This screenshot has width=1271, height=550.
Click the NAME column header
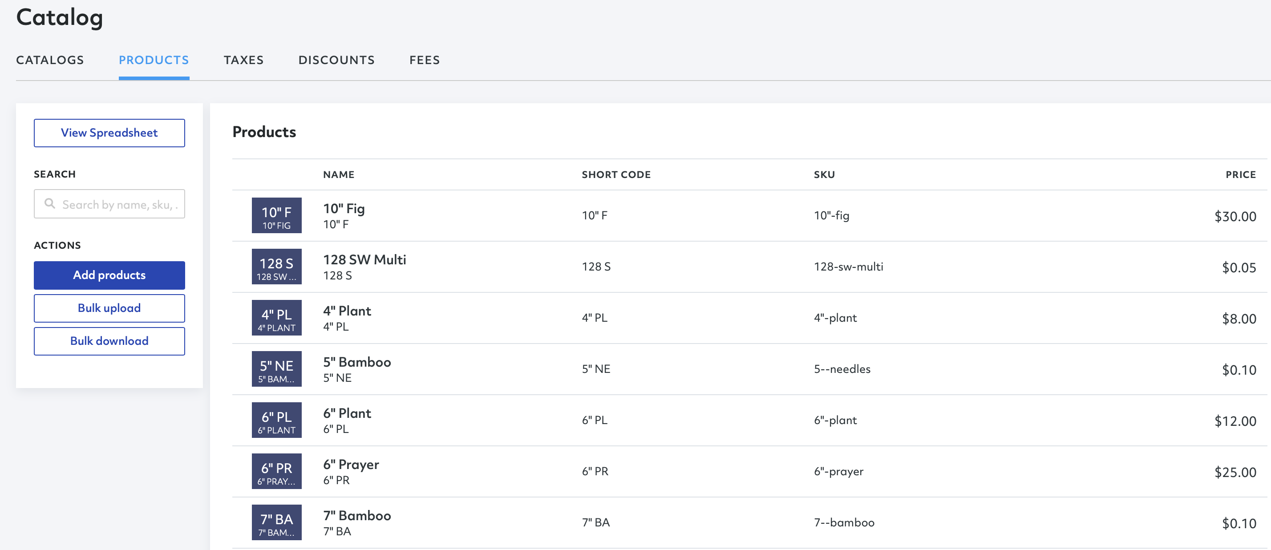339,174
